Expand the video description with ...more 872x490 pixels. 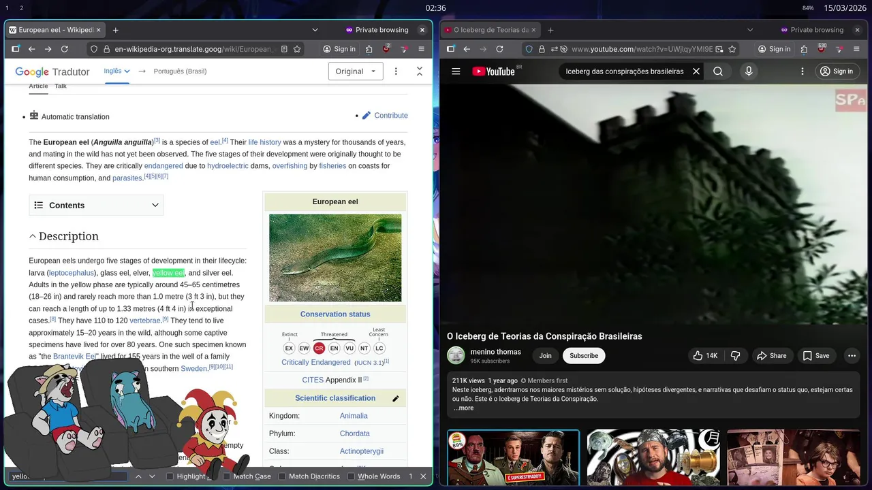[x=463, y=408]
